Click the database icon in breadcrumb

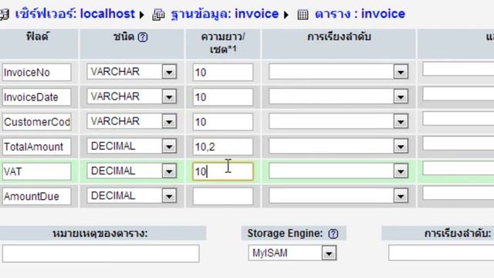click(x=158, y=15)
